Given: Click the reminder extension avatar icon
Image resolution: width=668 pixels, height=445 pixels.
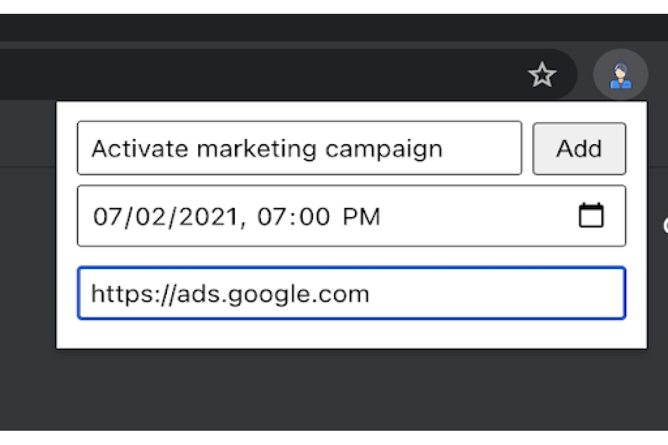Looking at the screenshot, I should 620,75.
